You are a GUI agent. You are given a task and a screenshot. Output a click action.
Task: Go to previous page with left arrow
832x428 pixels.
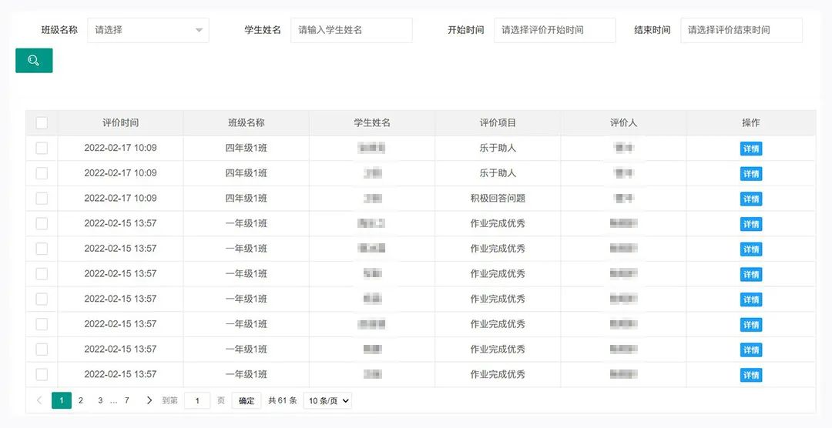point(39,400)
